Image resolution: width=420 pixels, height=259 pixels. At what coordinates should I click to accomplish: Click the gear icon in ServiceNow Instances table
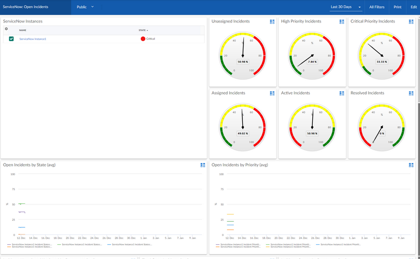[x=7, y=29]
